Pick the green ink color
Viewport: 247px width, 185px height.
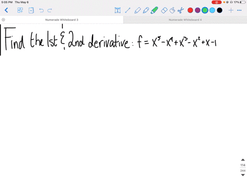[x=205, y=10]
